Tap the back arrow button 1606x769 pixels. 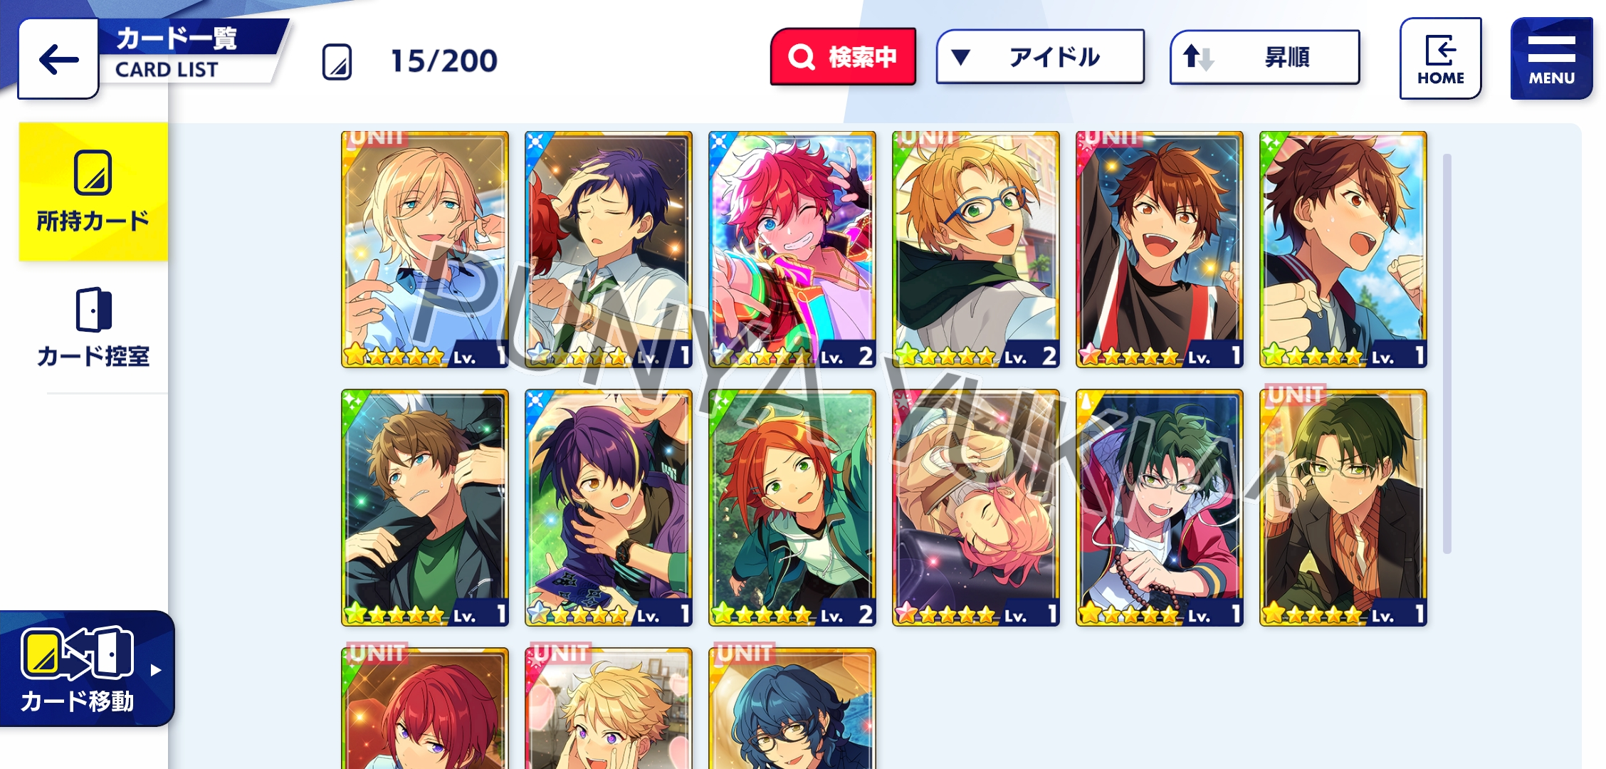click(58, 59)
